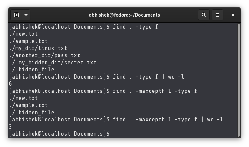This screenshot has width=249, height=147.
Task: Place cursor at the empty bottom prompt
Action: (x=59, y=134)
